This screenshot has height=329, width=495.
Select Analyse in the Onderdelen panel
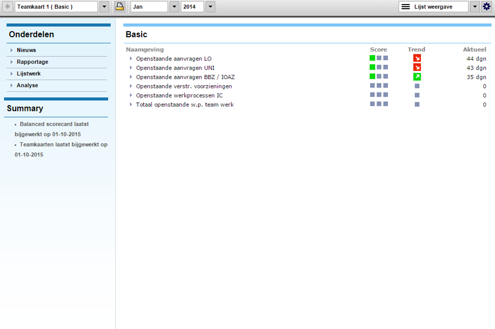27,85
